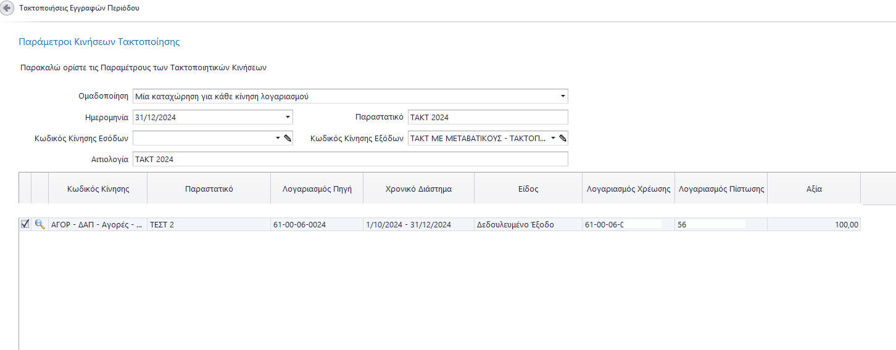Open the Ομαδοποίηση dropdown
The width and height of the screenshot is (896, 350).
coord(563,97)
